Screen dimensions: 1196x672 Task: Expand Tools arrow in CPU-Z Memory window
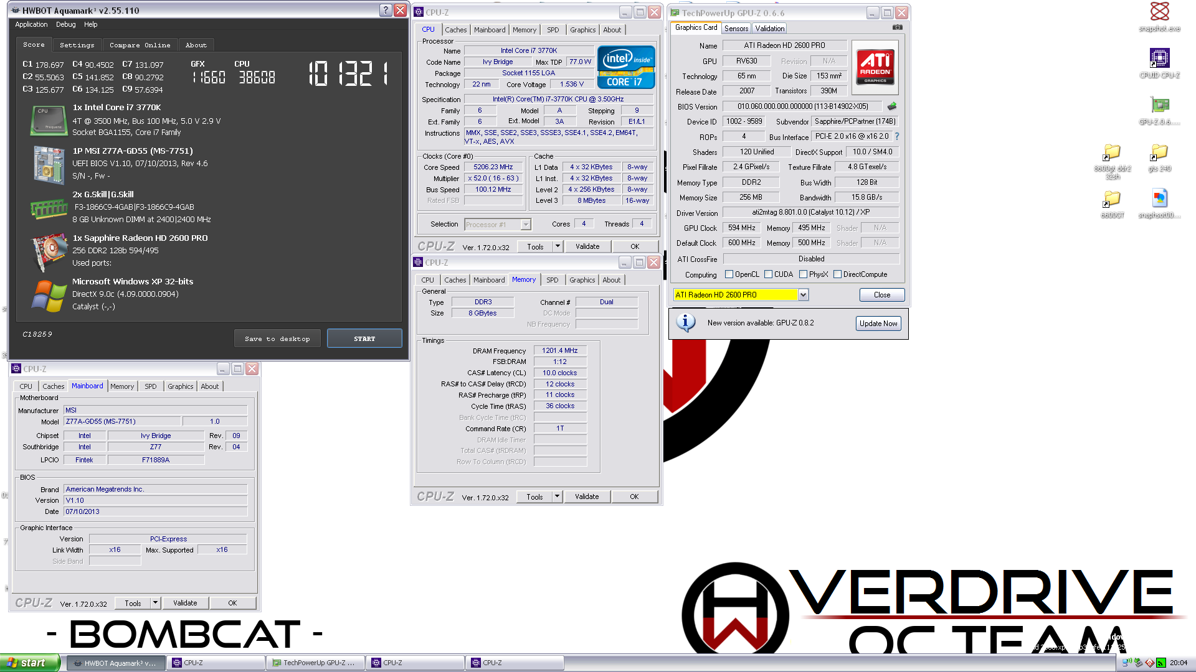click(557, 497)
